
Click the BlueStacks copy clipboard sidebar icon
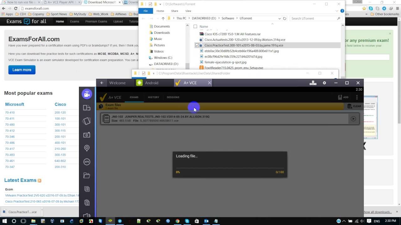point(87,189)
